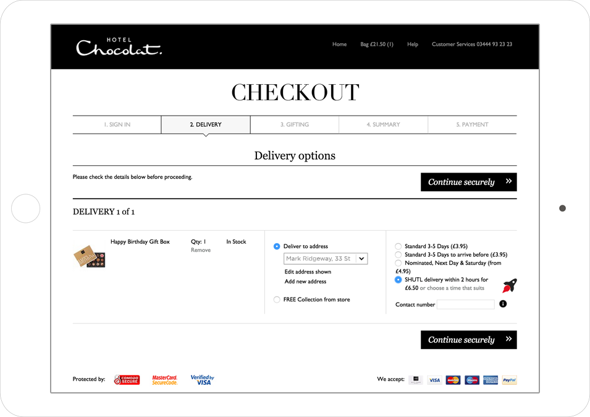This screenshot has height=417, width=590.
Task: Choose Nominated, Next Day & Saturday delivery
Action: [x=398, y=263]
